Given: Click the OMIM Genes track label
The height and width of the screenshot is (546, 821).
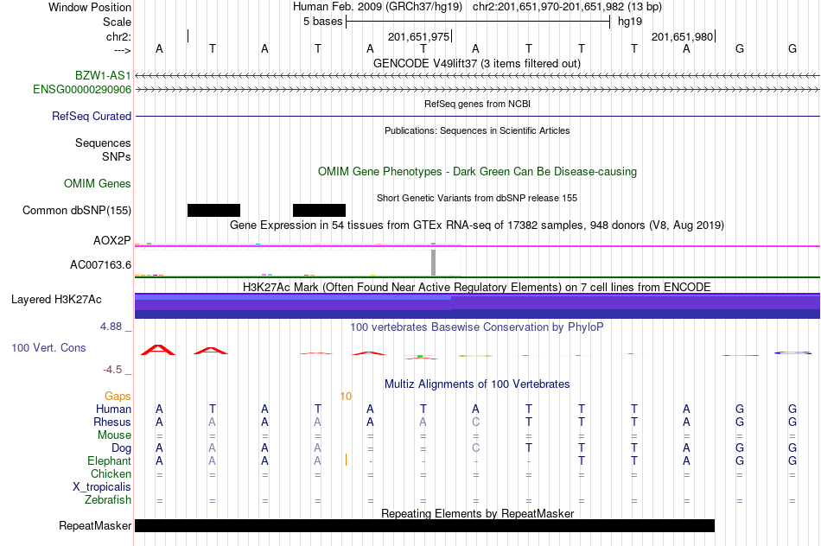Looking at the screenshot, I should coord(97,184).
